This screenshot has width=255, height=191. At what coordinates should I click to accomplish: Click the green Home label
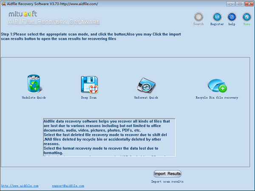246,24
